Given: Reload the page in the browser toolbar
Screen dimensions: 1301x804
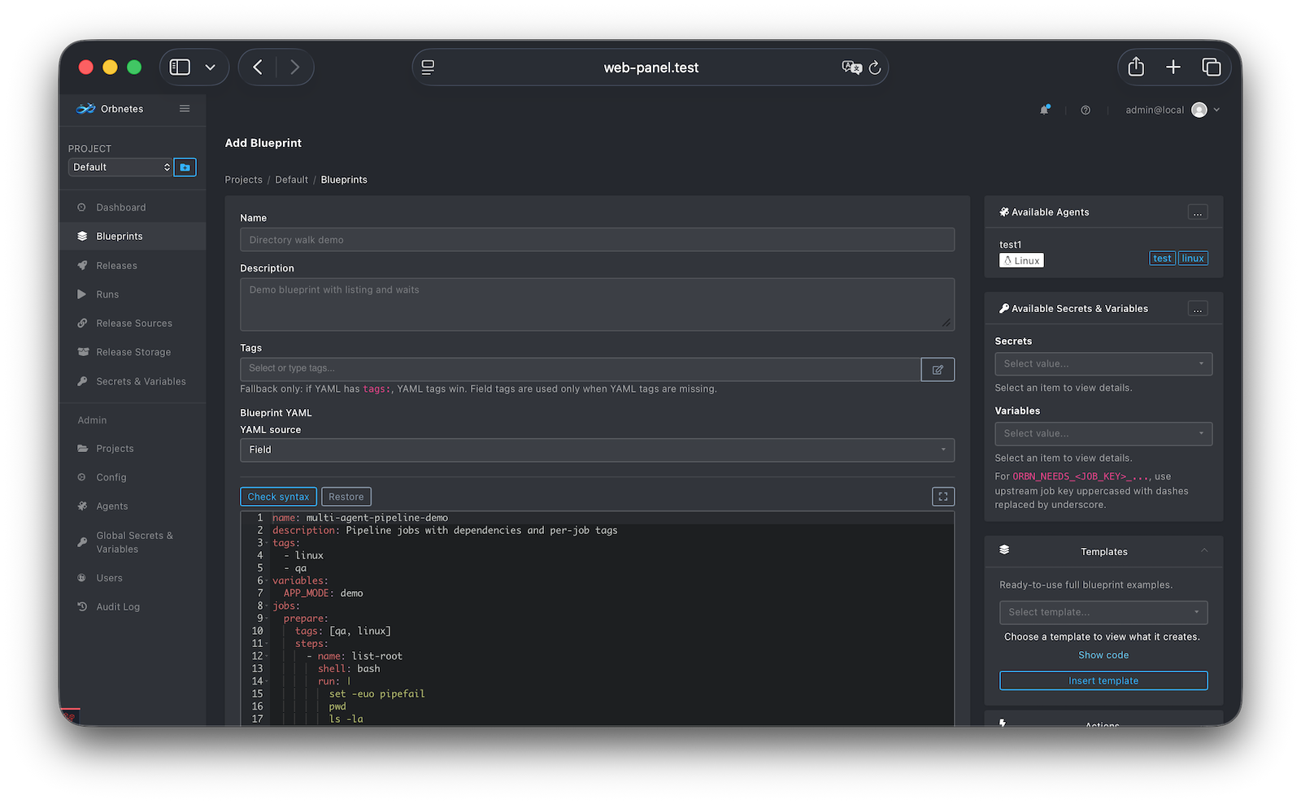Looking at the screenshot, I should [x=874, y=67].
